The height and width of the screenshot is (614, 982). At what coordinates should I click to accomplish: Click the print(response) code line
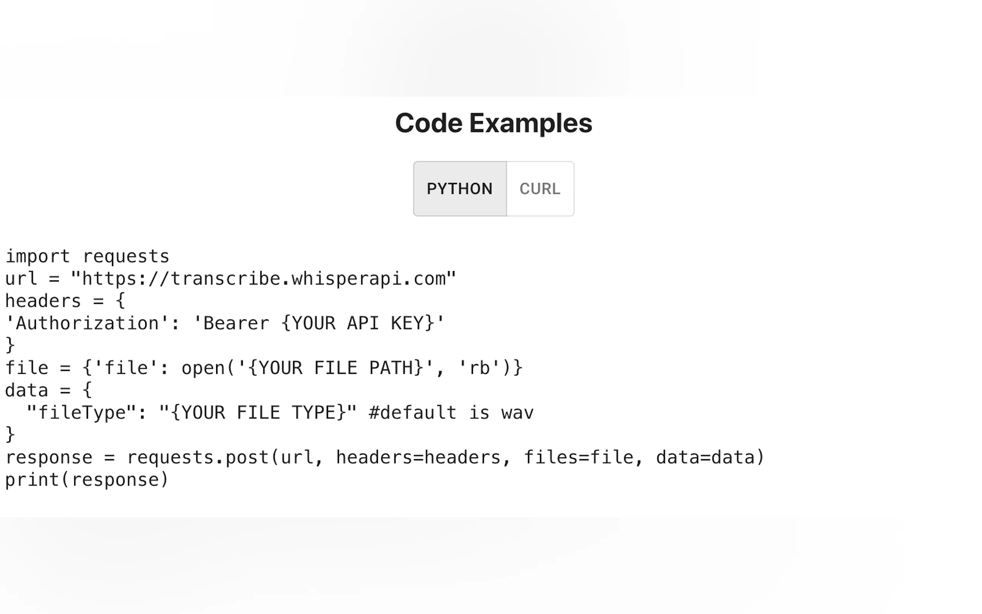click(x=87, y=480)
